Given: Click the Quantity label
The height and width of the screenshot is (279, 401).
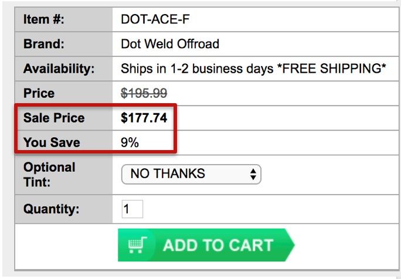Looking at the screenshot, I should [x=51, y=209].
